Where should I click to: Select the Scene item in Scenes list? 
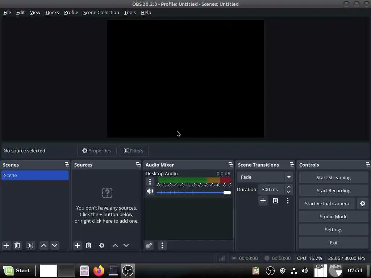pos(35,176)
